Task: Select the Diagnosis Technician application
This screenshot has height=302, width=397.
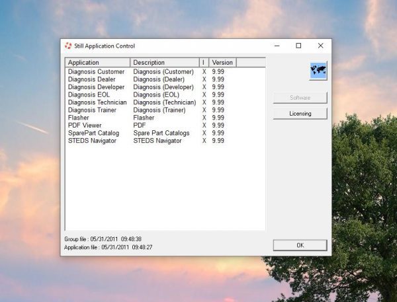Action: coord(97,102)
